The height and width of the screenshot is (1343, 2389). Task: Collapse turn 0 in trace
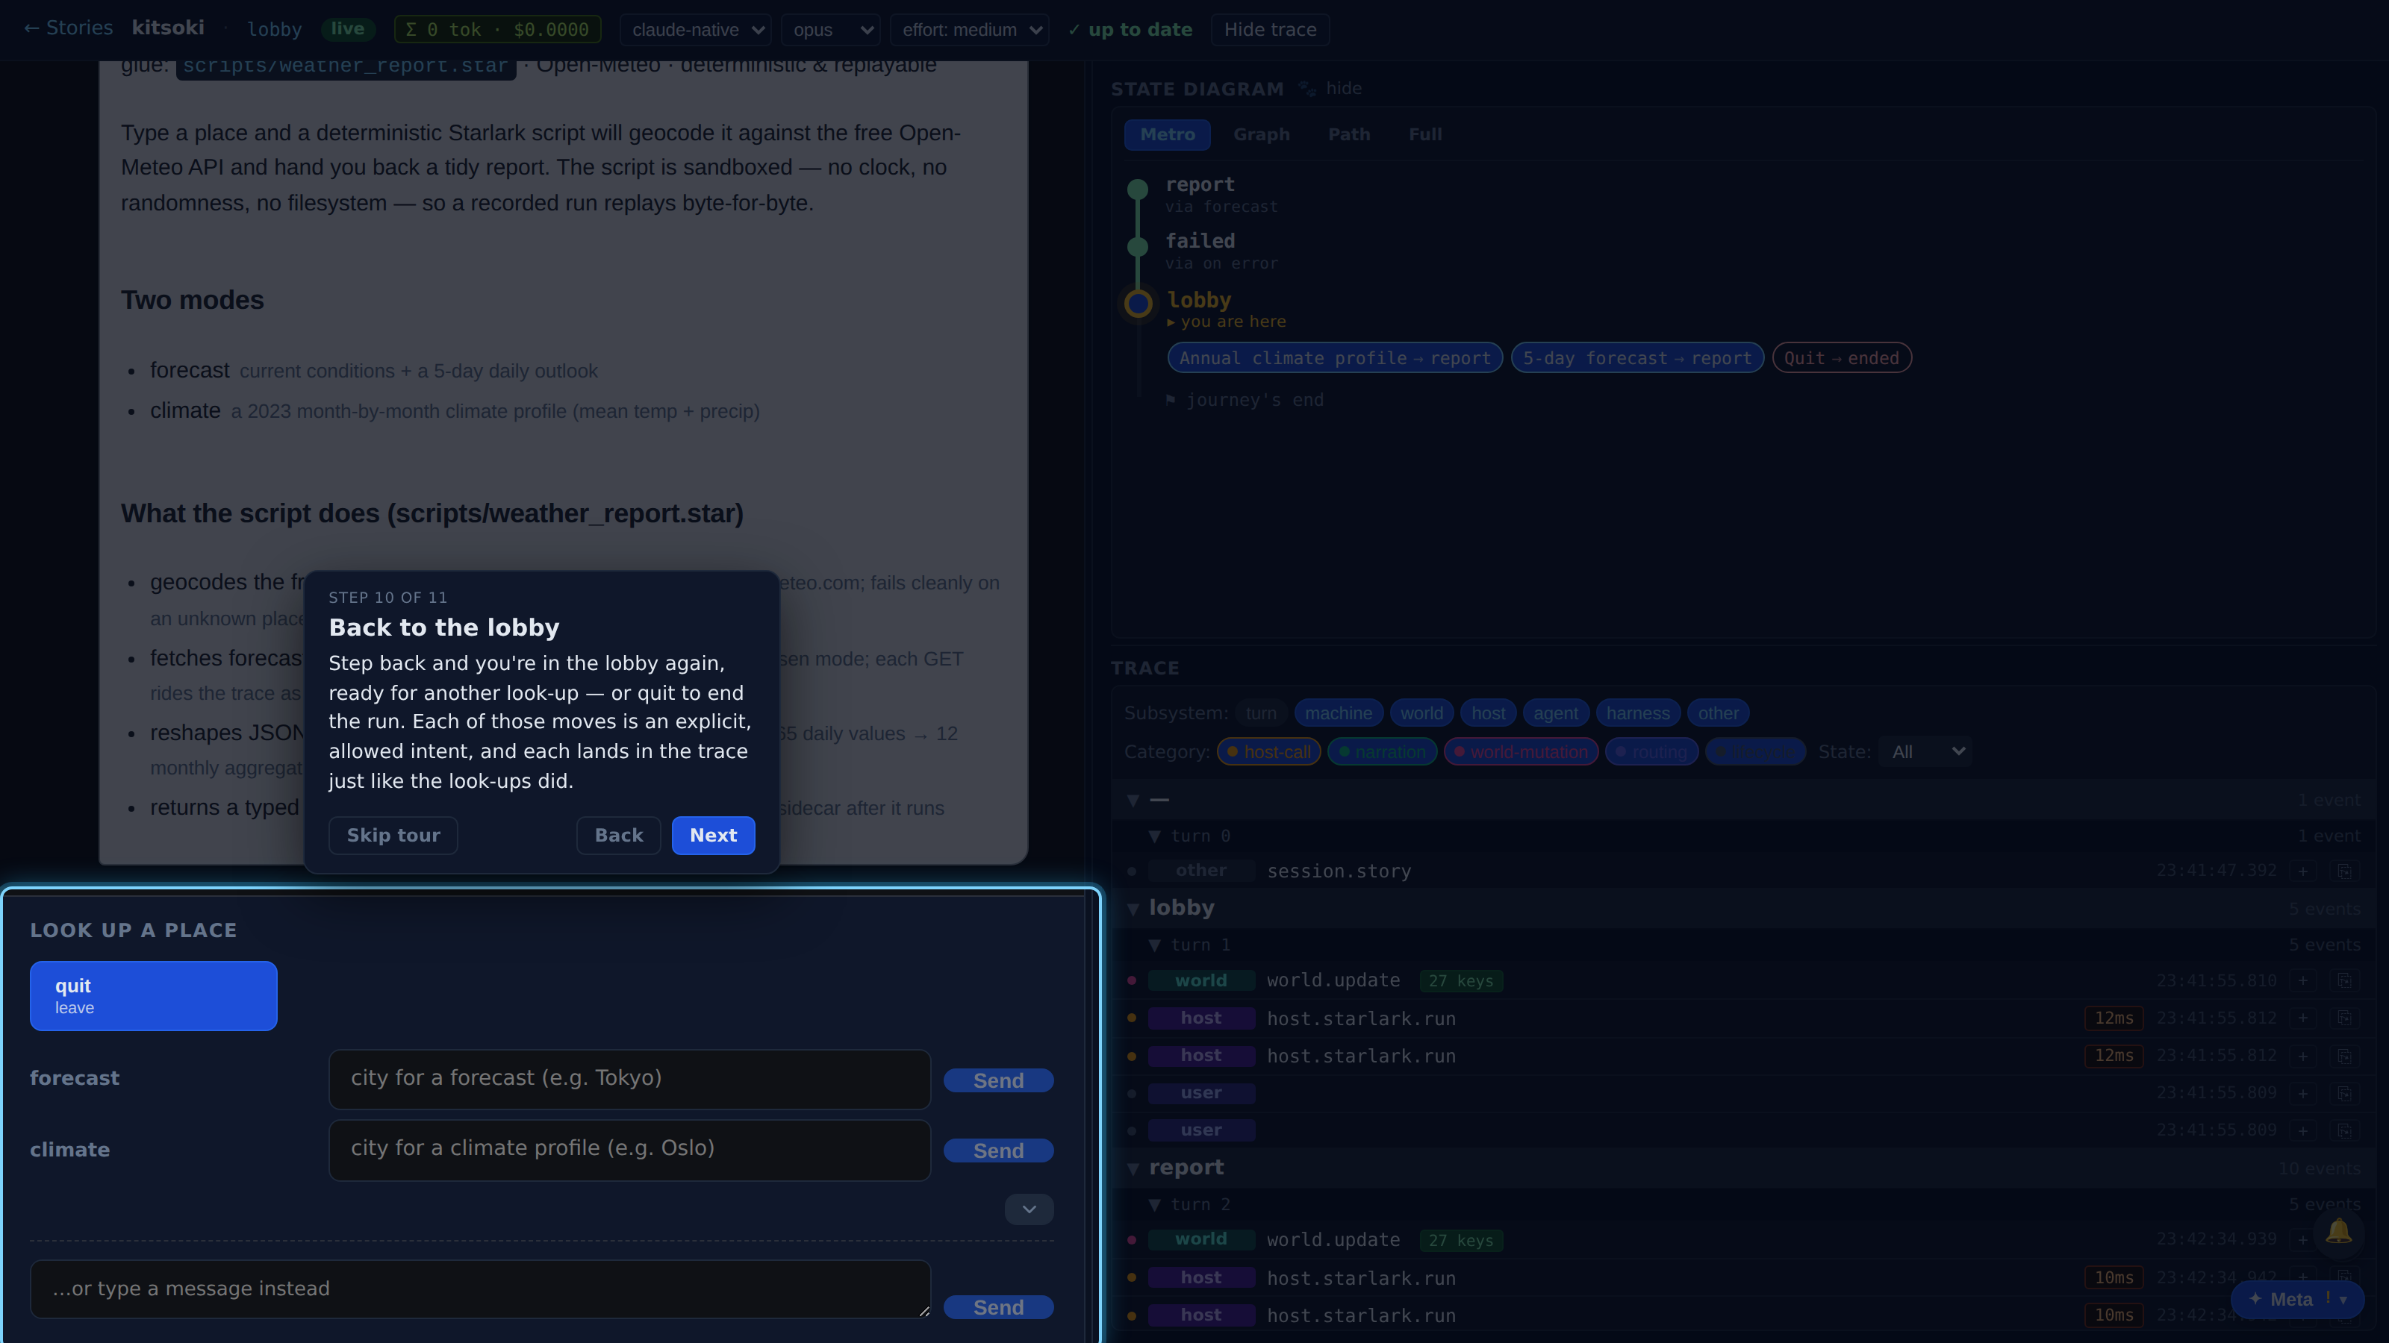pos(1153,836)
